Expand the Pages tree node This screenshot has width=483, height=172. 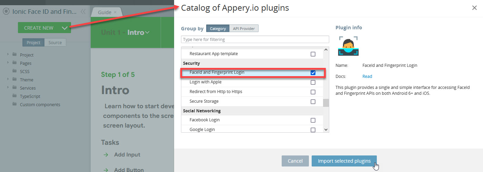pos(8,63)
